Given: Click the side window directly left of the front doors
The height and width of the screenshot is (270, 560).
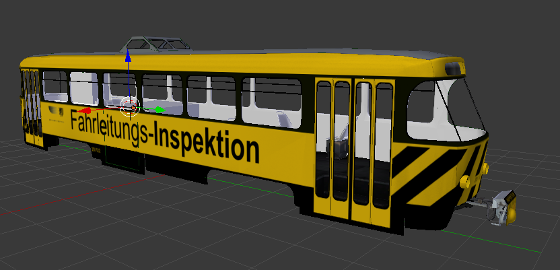Looking at the screenshot, I should coord(272,101).
